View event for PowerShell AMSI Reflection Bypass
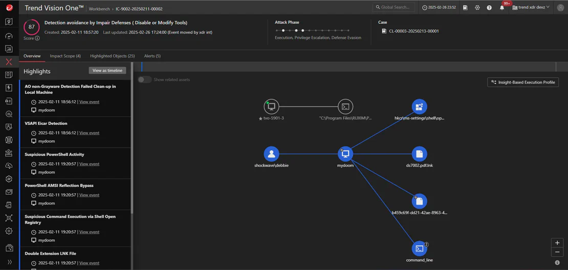The width and height of the screenshot is (568, 270). pos(89,195)
